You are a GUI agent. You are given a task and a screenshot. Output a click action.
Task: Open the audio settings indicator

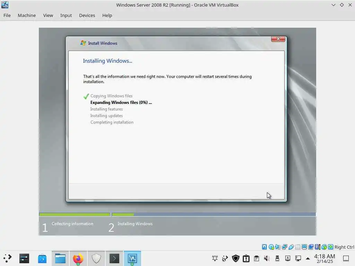[278, 247]
